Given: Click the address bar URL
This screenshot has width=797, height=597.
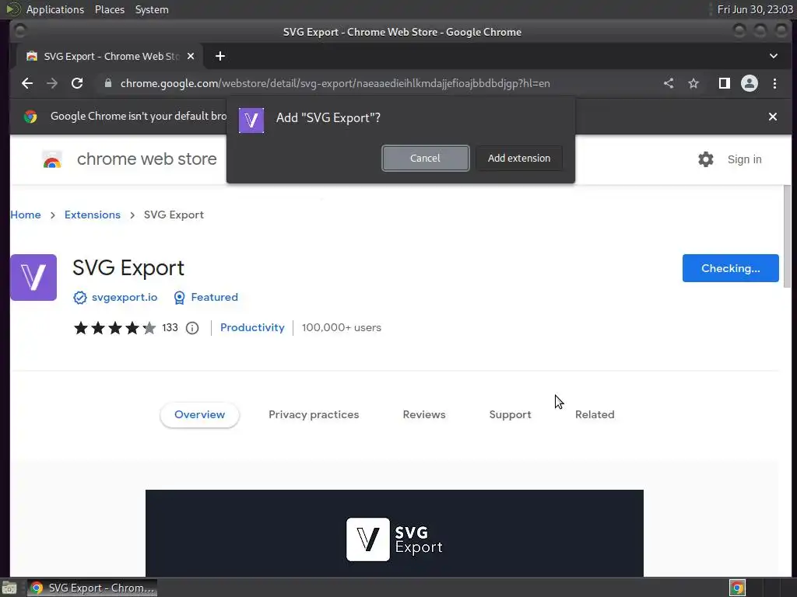Looking at the screenshot, I should click(335, 83).
